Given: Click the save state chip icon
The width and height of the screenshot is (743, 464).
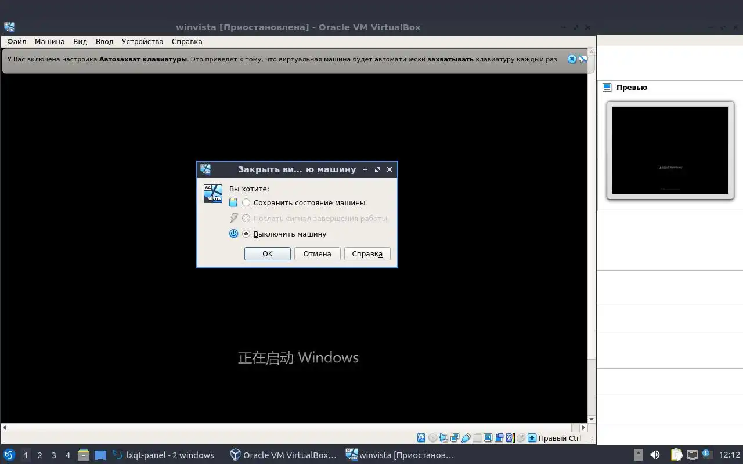Looking at the screenshot, I should (x=233, y=203).
